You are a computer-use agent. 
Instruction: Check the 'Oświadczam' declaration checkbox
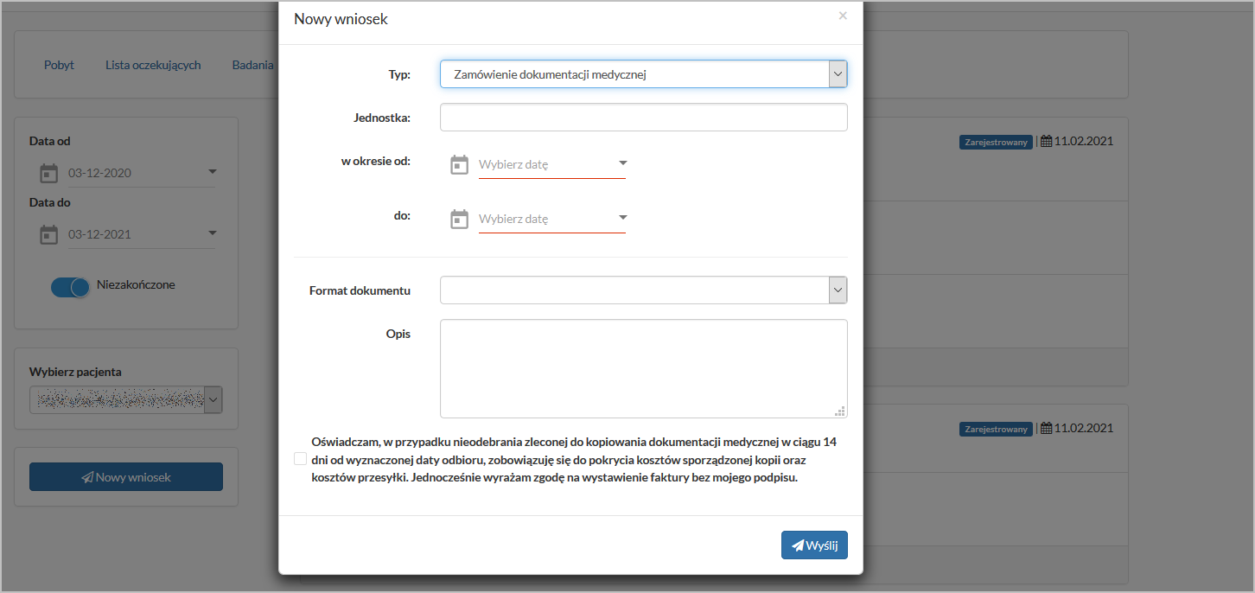click(x=300, y=459)
